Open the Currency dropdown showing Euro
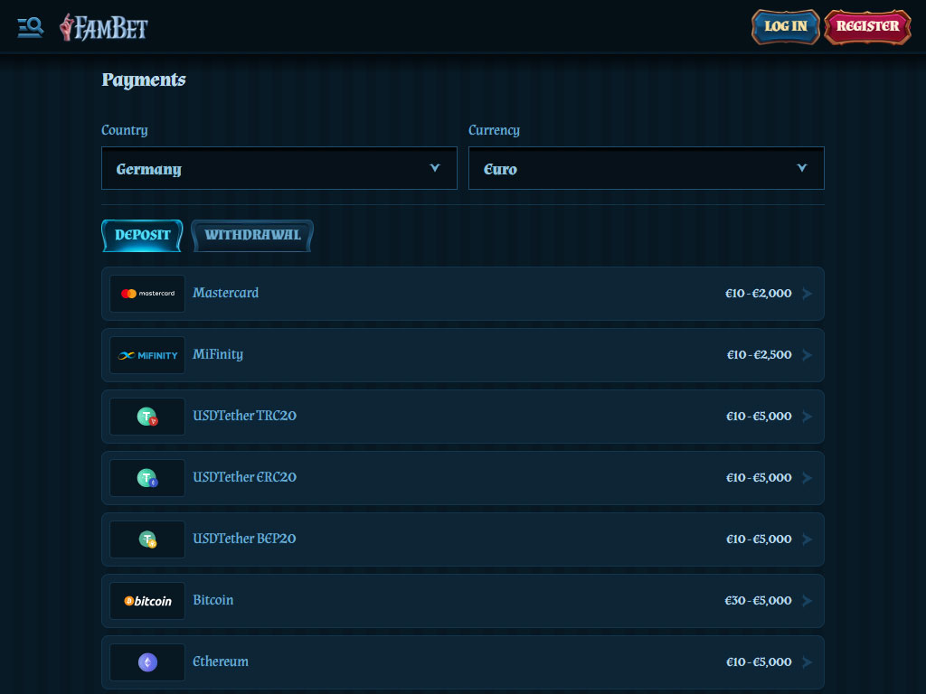This screenshot has height=694, width=926. coord(646,168)
